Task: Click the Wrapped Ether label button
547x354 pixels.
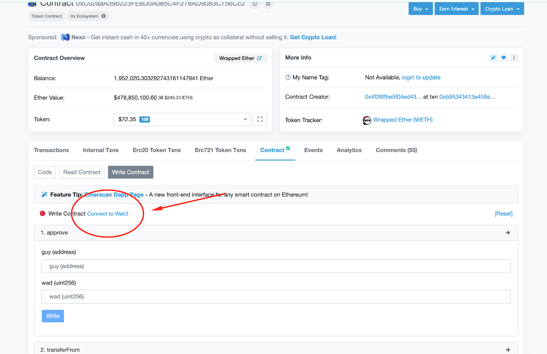Action: pyautogui.click(x=240, y=58)
